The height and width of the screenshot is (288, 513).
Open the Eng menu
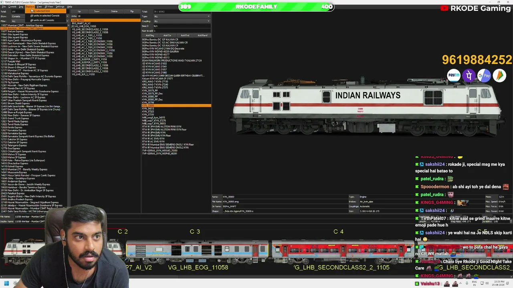[21, 7]
